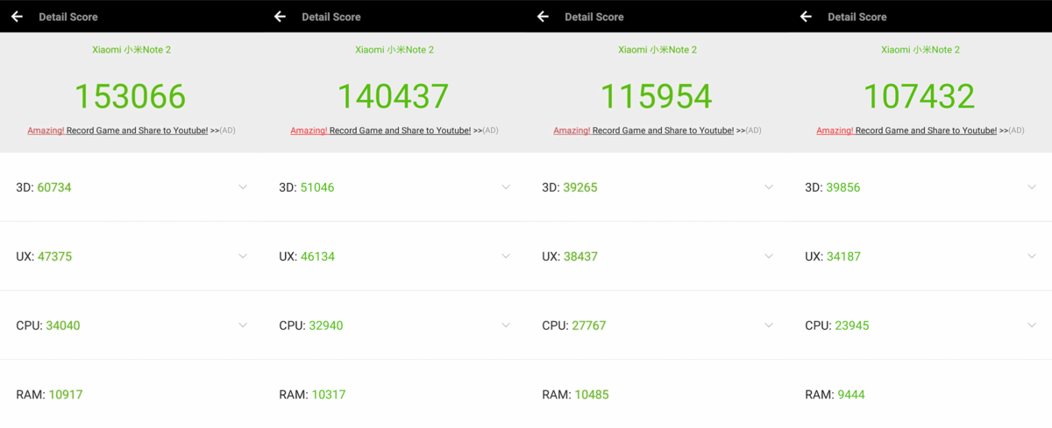This screenshot has width=1052, height=428.
Task: Click the UX: 34187 score text
Action: 833,256
